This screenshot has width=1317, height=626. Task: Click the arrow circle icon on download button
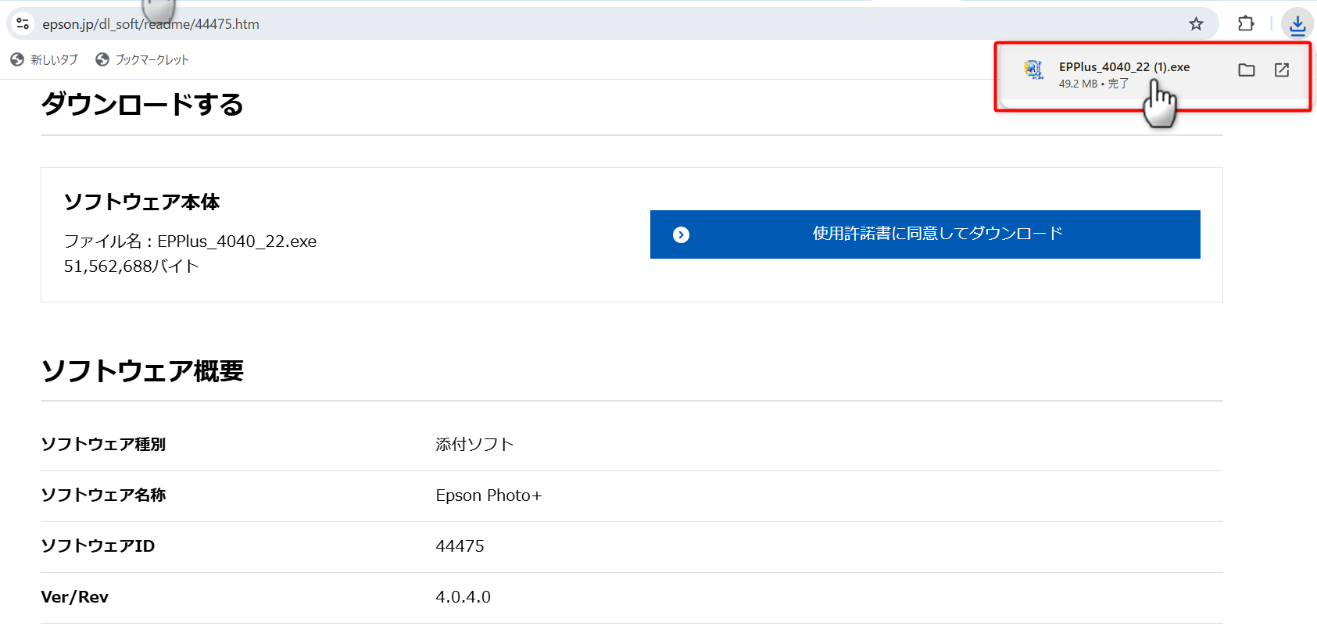click(x=681, y=234)
